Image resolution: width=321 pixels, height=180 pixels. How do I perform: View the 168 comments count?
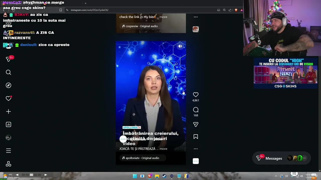pyautogui.click(x=196, y=115)
